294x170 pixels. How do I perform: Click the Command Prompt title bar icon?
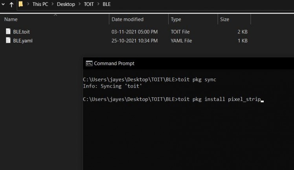pos(89,63)
